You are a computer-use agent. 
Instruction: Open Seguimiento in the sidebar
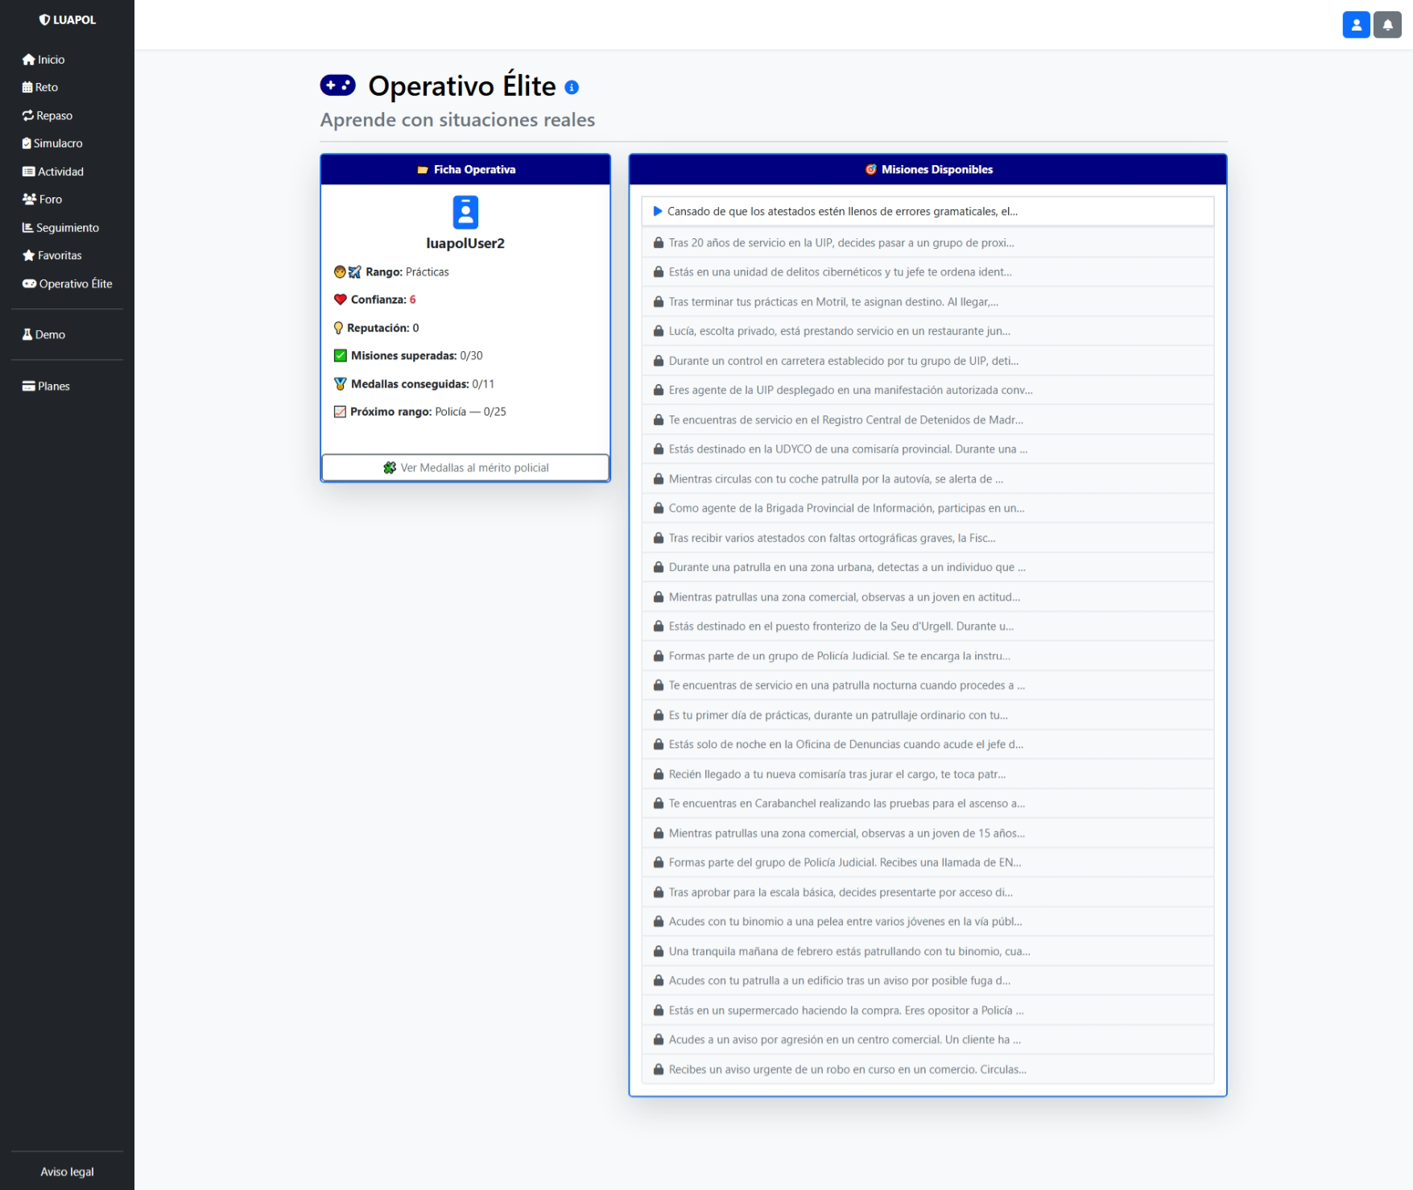(60, 228)
